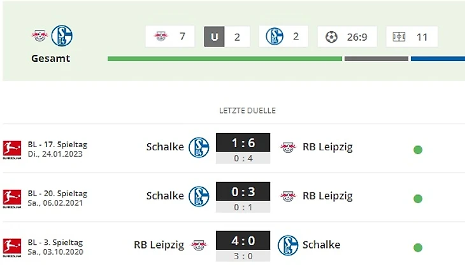Select the Schalke 2 wins box
The width and height of the screenshot is (465, 265).
[284, 36]
